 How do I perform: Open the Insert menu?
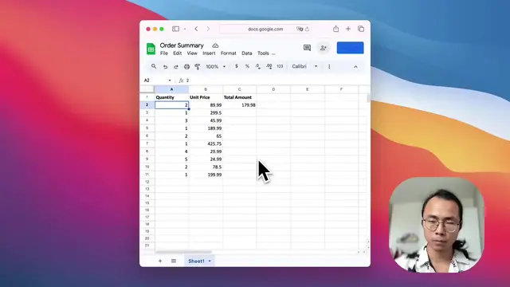[x=209, y=53]
